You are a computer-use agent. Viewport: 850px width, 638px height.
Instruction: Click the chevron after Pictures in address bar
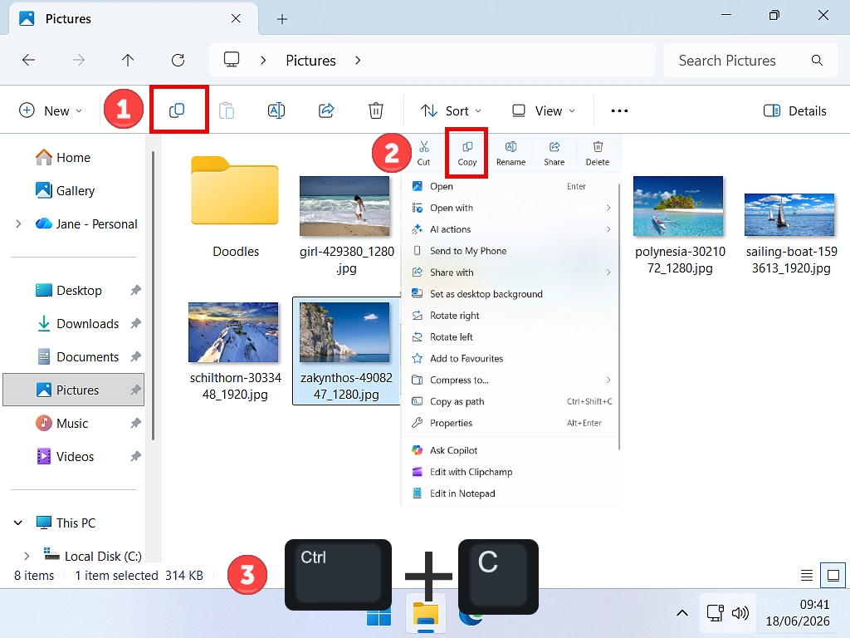coord(358,60)
